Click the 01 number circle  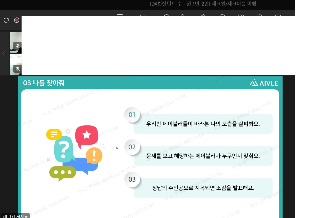[132, 115]
